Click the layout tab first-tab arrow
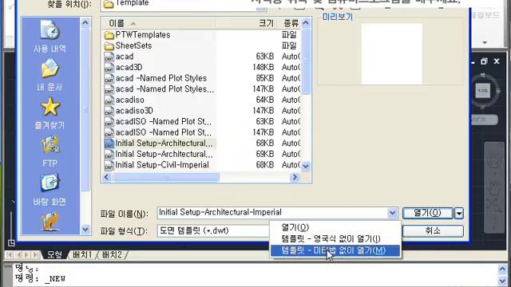 tap(10, 254)
